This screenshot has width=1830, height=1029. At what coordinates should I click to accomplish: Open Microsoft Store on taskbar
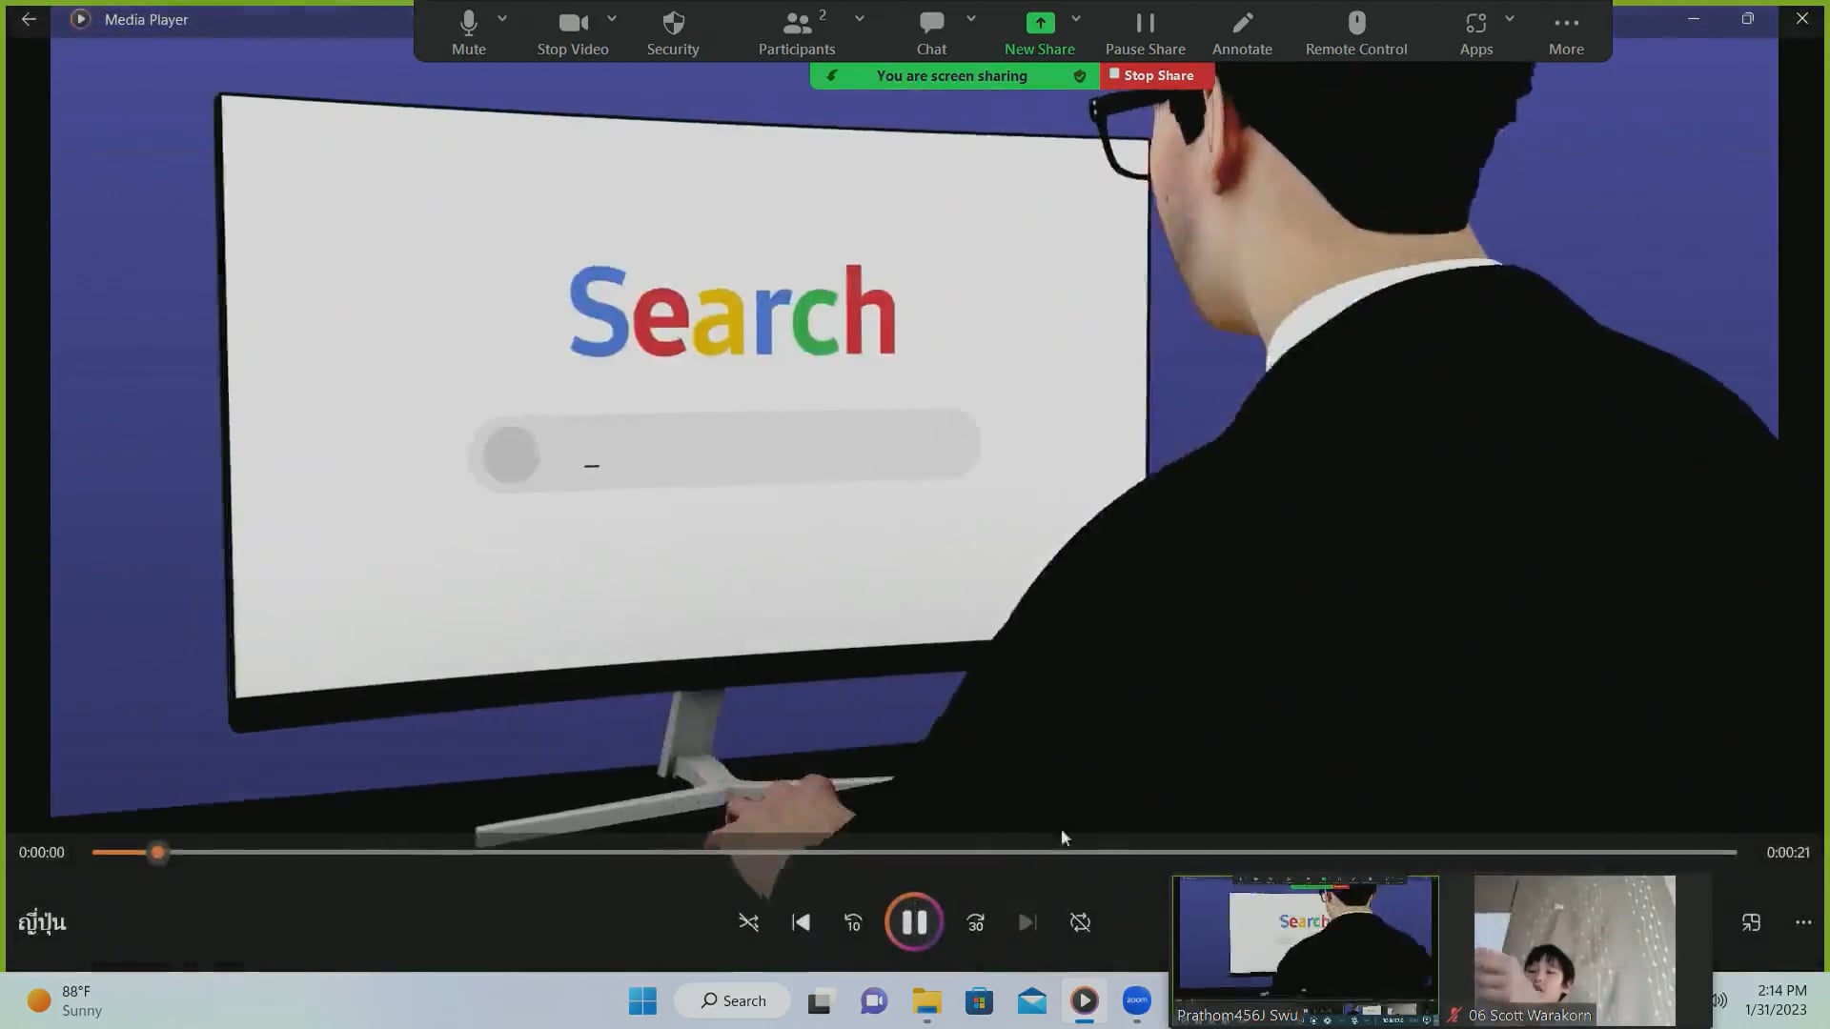point(979,1001)
